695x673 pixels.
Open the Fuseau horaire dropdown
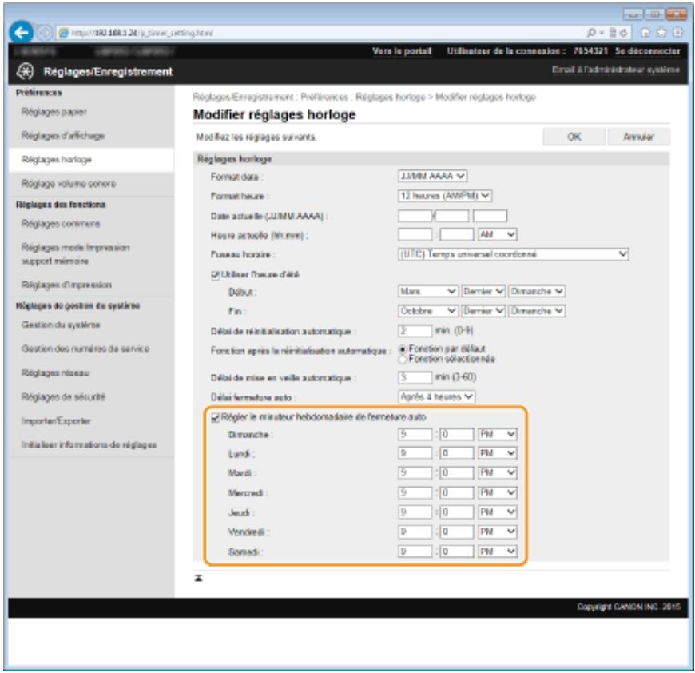pyautogui.click(x=513, y=254)
